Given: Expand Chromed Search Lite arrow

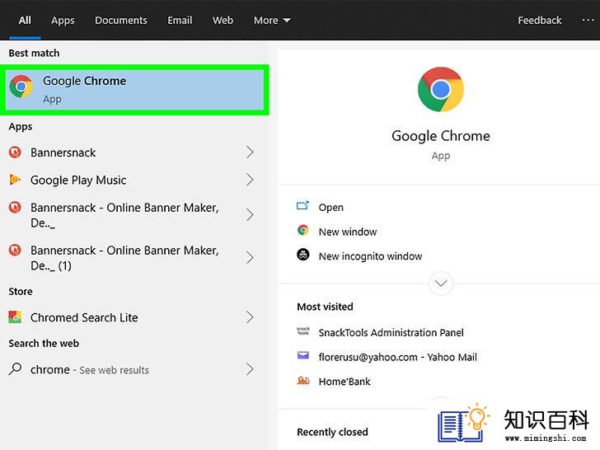Looking at the screenshot, I should tap(250, 316).
